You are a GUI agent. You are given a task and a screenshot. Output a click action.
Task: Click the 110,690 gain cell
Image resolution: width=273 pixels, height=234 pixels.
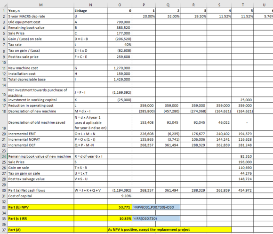243,168
